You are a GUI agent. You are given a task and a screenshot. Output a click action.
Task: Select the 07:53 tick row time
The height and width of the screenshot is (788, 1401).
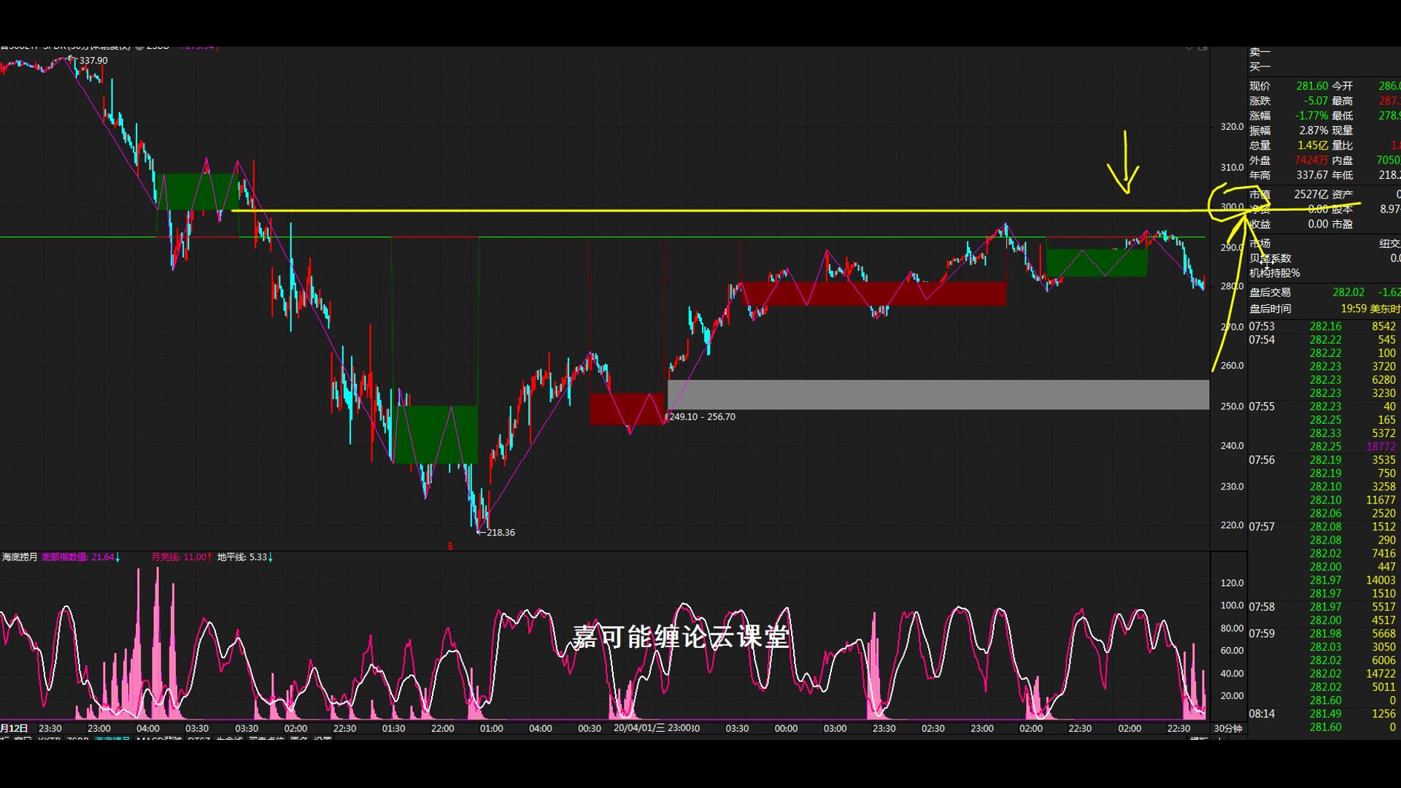click(1262, 327)
